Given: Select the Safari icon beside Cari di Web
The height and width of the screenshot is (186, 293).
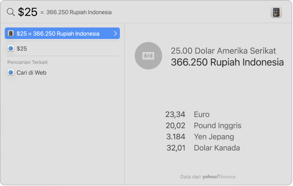Looking at the screenshot, I should pos(10,72).
